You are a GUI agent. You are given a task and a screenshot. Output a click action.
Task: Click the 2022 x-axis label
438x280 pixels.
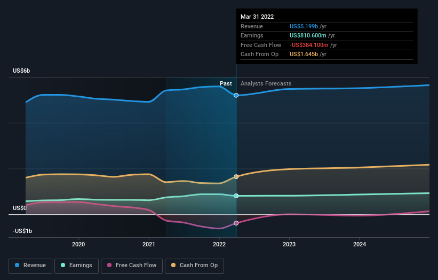tap(219, 245)
